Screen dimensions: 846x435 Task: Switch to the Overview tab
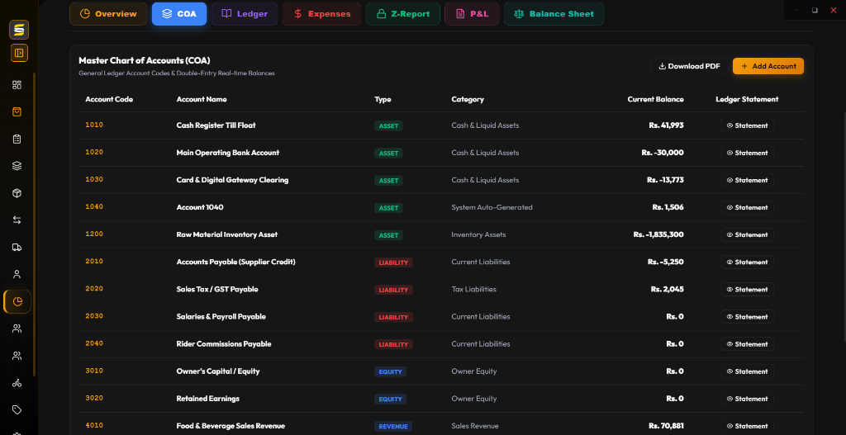coord(108,14)
